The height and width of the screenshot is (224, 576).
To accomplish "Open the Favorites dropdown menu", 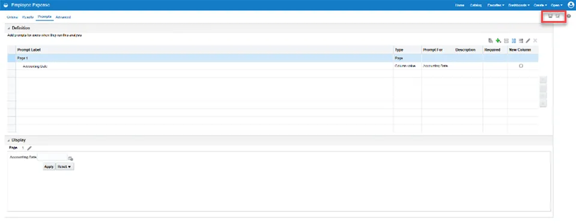I will point(496,5).
